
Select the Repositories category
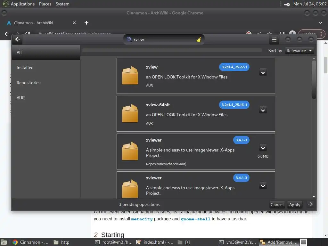tap(46, 83)
